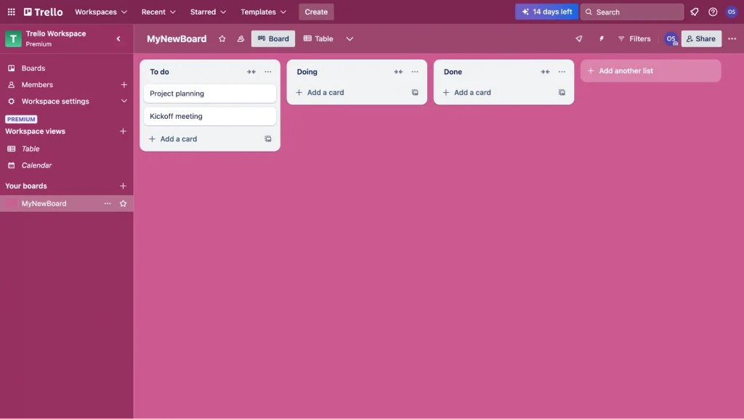Open the Workspaces dropdown menu
This screenshot has height=419, width=744.
[x=101, y=12]
